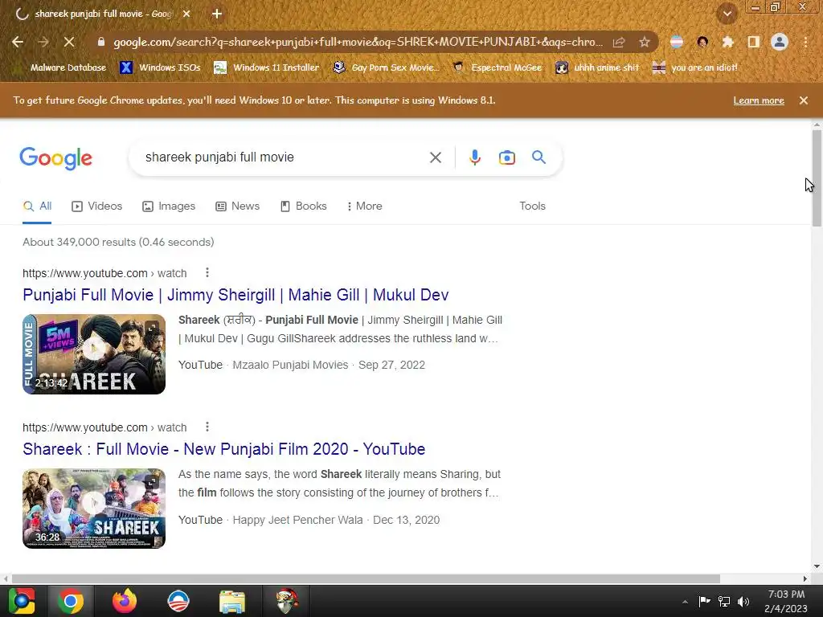Open the Chrome profile avatar
823x617 pixels.
point(780,42)
